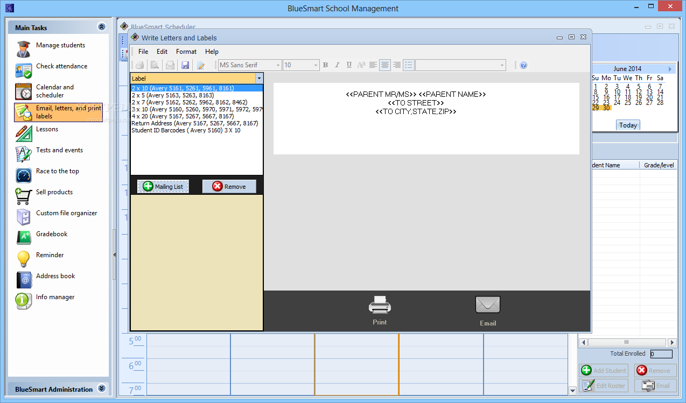Click the Mailing List button
Viewport: 686px width, 403px height.
click(x=163, y=187)
